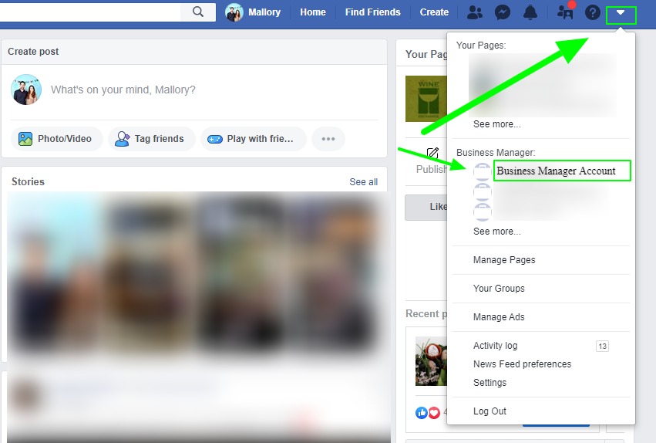Viewport: 656px width, 443px height.
Task: Open the Notifications bell icon
Action: pyautogui.click(x=530, y=12)
